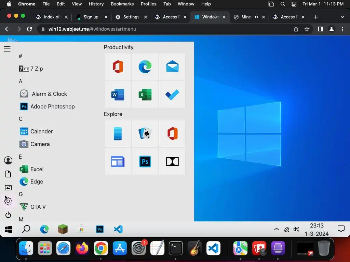
Task: Open Photoshop from the Windows taskbar
Action: (x=100, y=229)
